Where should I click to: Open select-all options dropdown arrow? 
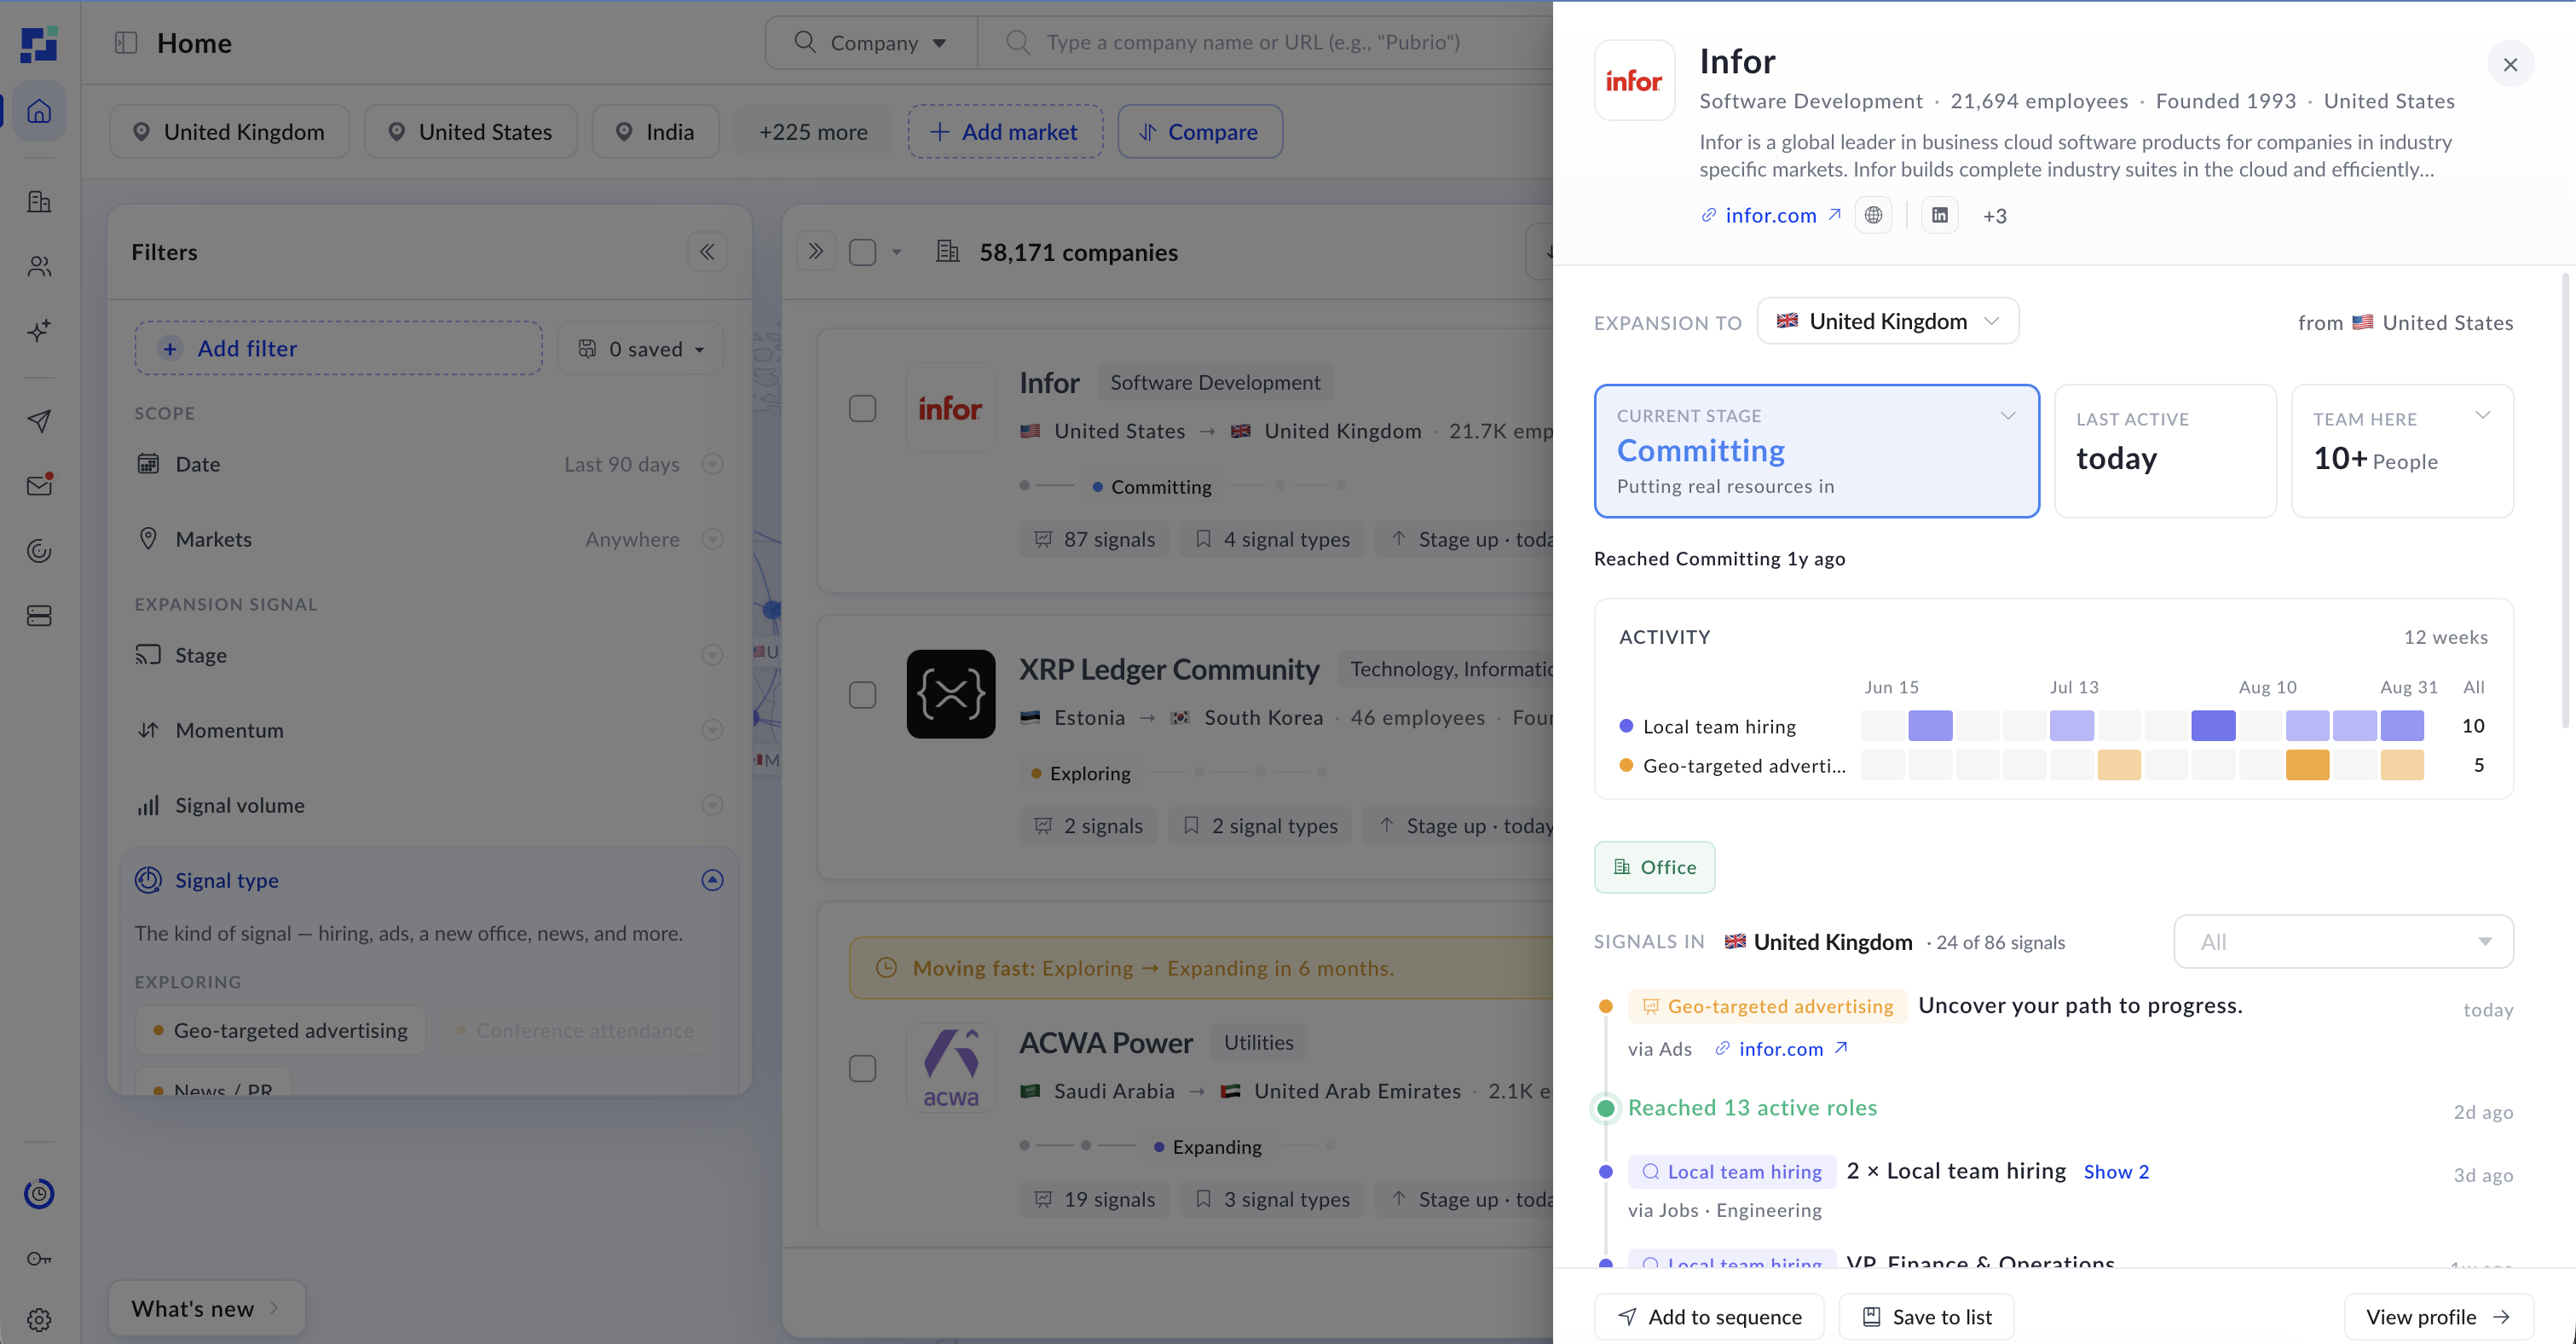(x=897, y=252)
